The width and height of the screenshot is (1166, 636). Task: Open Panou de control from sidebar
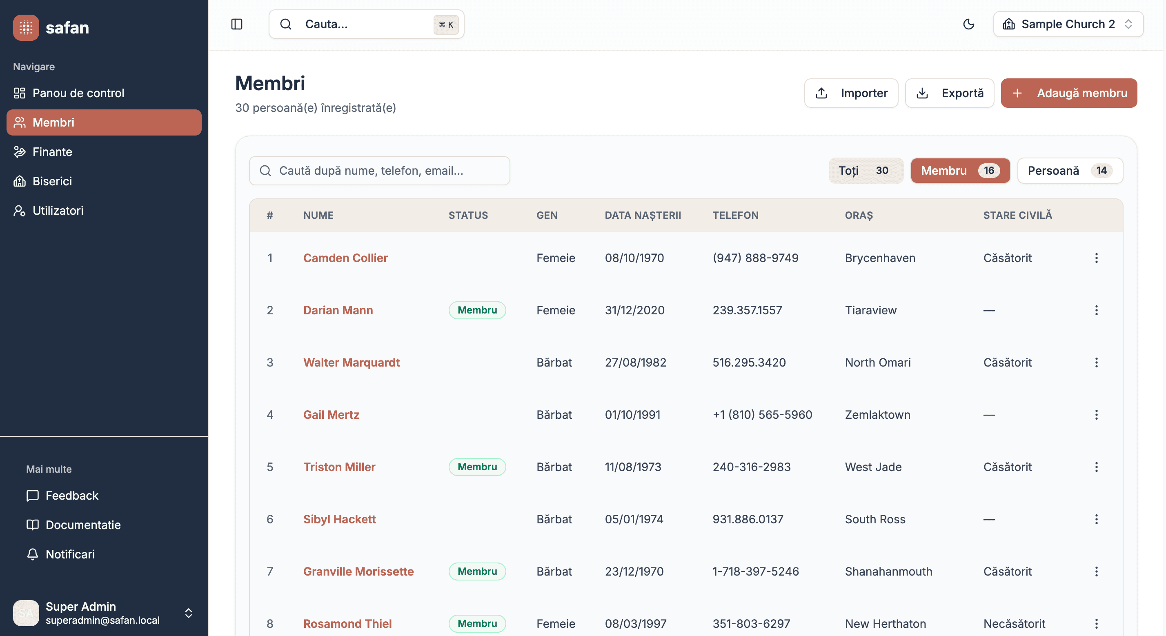tap(78, 93)
